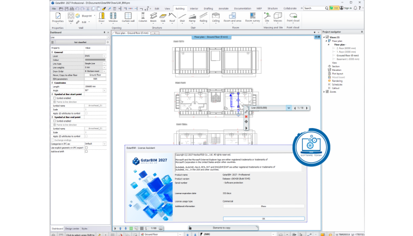Select the Door tool
Image resolution: width=413 pixels, height=236 pixels.
101,18
